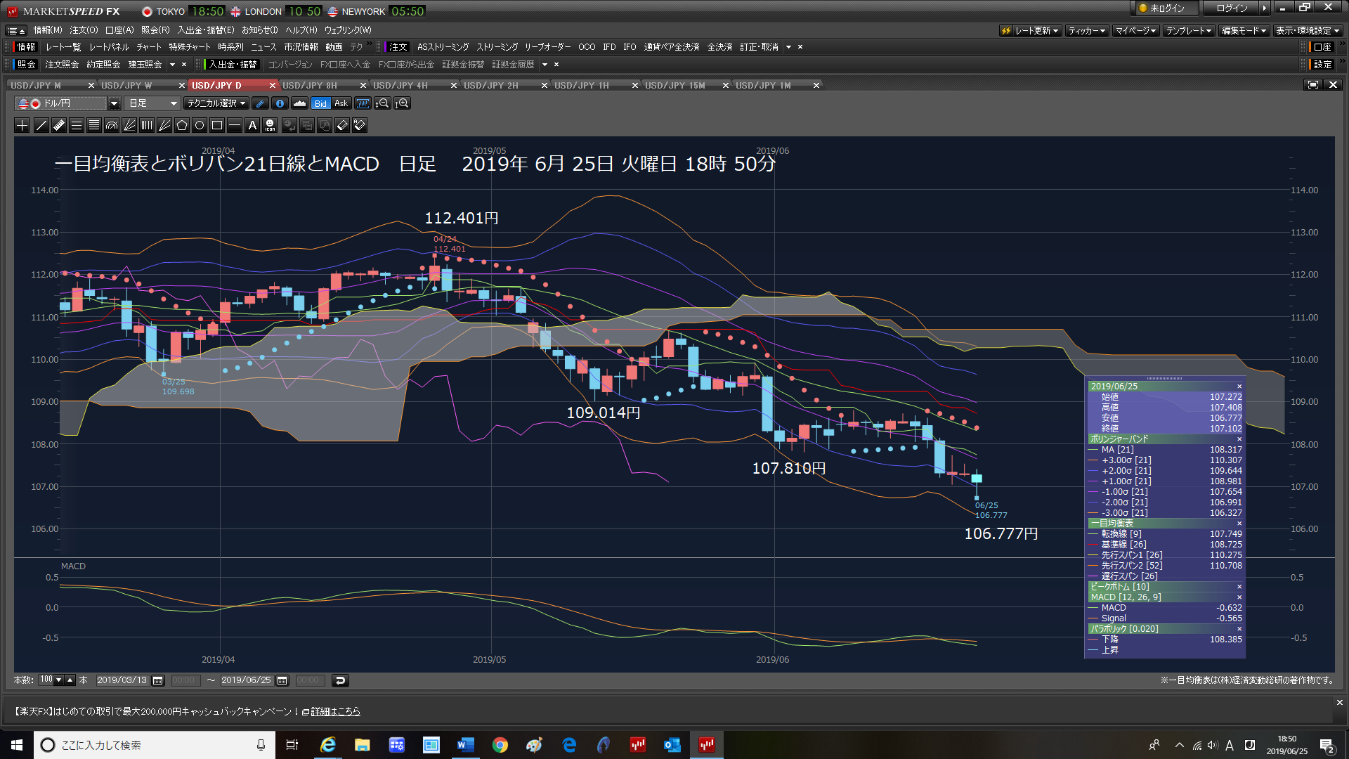Select the circle shape drawing tool
Viewport: 1349px width, 759px height.
[200, 125]
